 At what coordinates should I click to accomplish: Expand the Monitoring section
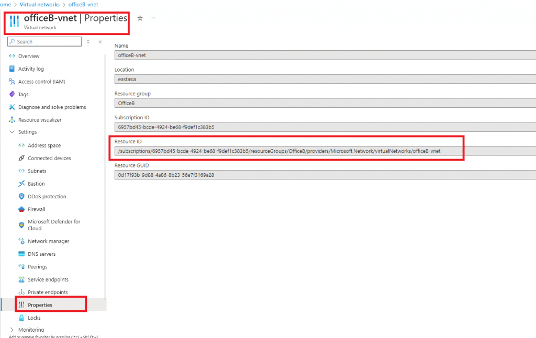[12, 330]
